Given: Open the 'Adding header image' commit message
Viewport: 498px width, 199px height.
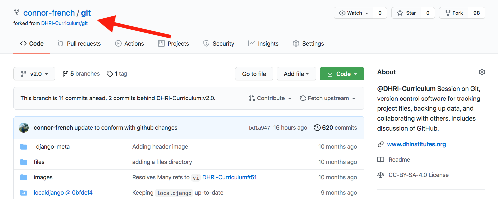Looking at the screenshot, I should 160,147.
